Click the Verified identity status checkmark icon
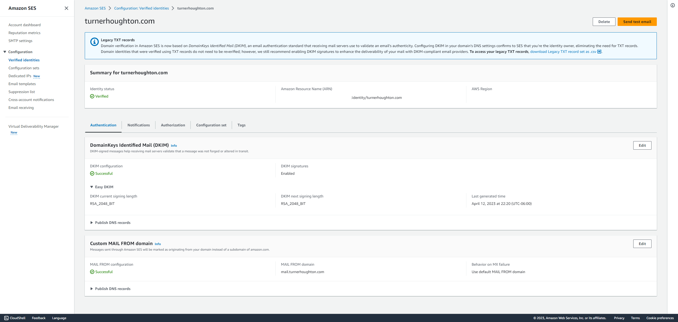678x322 pixels. [x=92, y=96]
